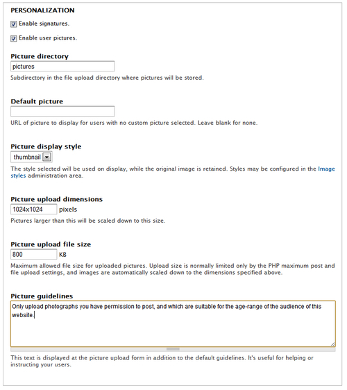Click the 'Enable user pictures.' label text

coord(48,38)
